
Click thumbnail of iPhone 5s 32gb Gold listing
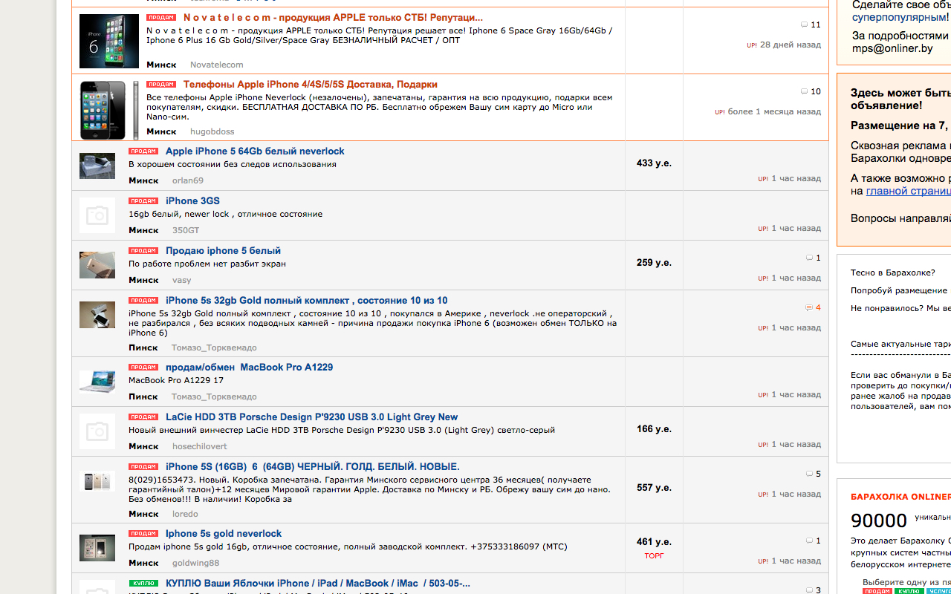(x=97, y=315)
